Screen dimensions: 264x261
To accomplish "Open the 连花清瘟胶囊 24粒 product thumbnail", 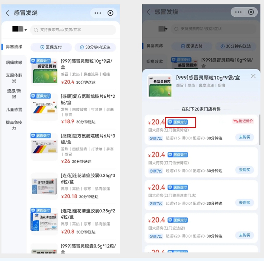I will [45, 222].
